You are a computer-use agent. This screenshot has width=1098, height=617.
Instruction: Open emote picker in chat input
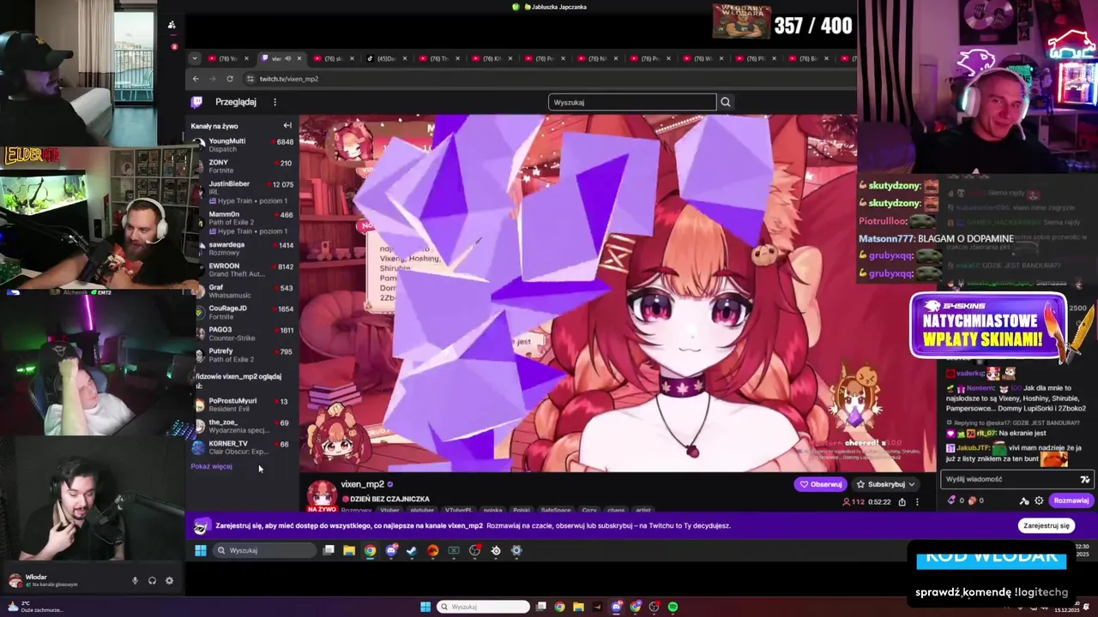tap(1085, 480)
